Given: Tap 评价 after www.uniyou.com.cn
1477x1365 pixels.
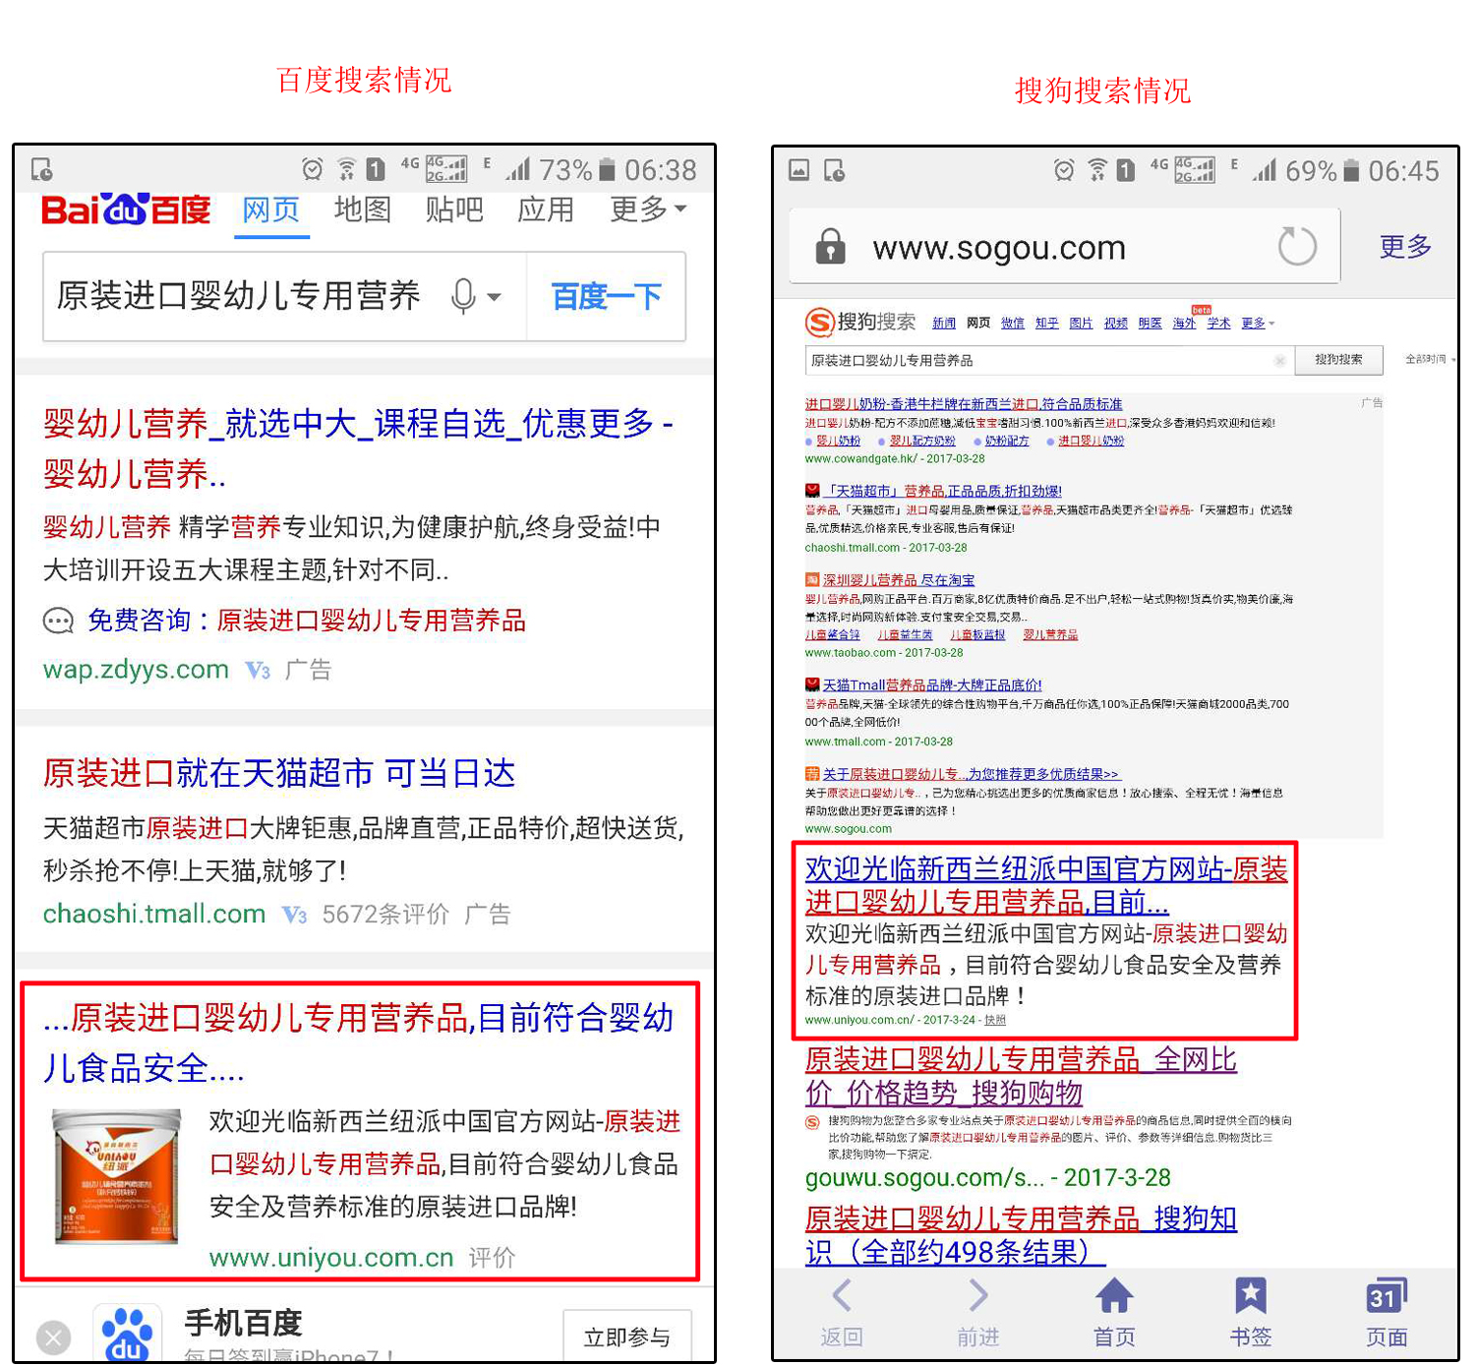Looking at the screenshot, I should point(492,1259).
